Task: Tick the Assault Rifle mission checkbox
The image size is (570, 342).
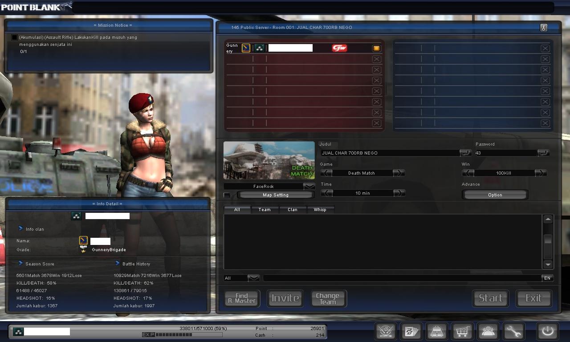Action: tap(14, 37)
